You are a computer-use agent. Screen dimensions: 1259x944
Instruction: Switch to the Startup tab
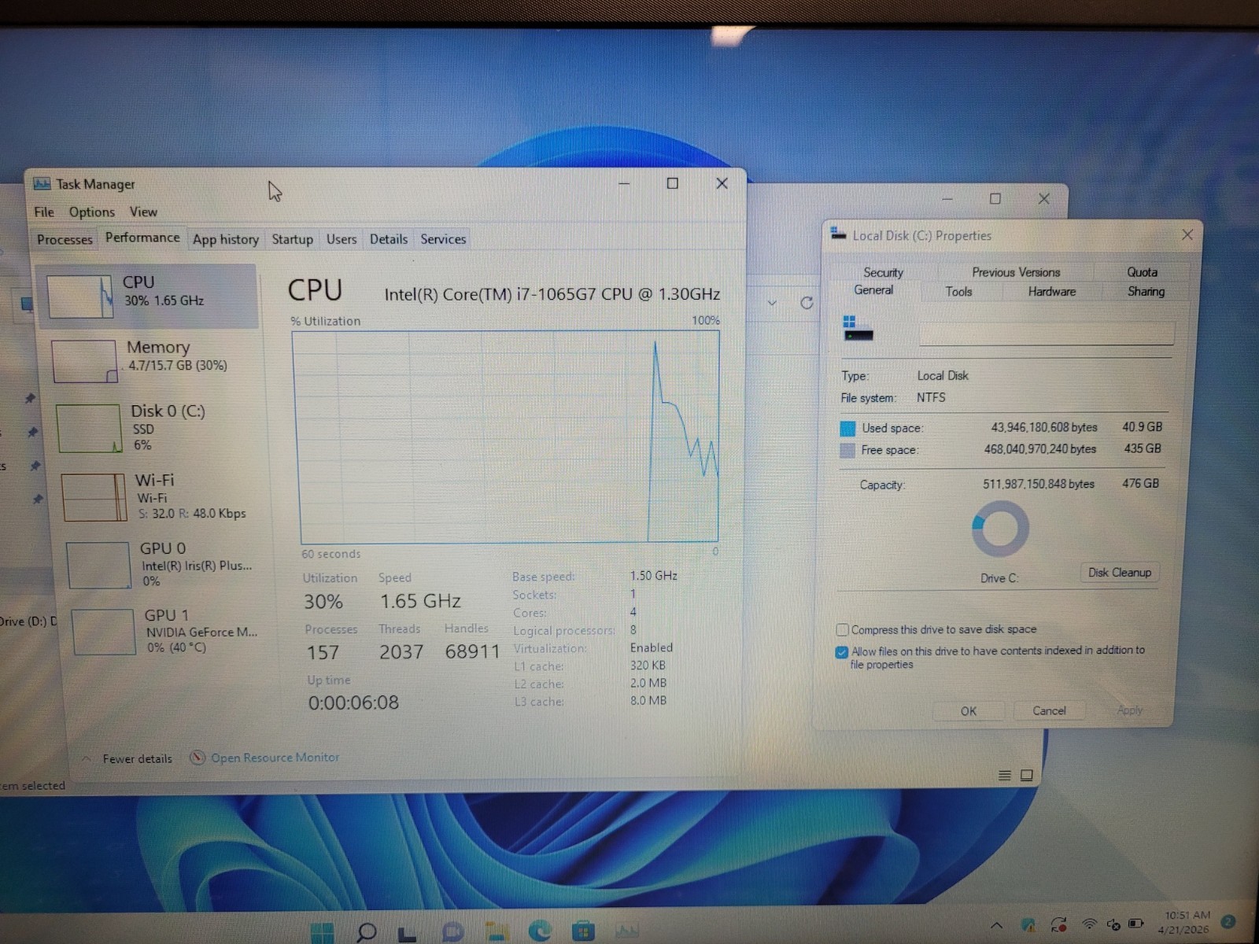coord(292,239)
